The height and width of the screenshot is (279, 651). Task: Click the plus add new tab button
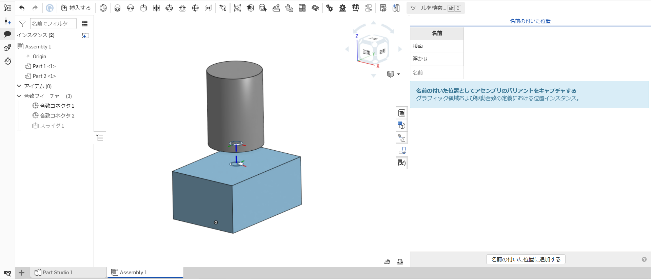tap(21, 273)
